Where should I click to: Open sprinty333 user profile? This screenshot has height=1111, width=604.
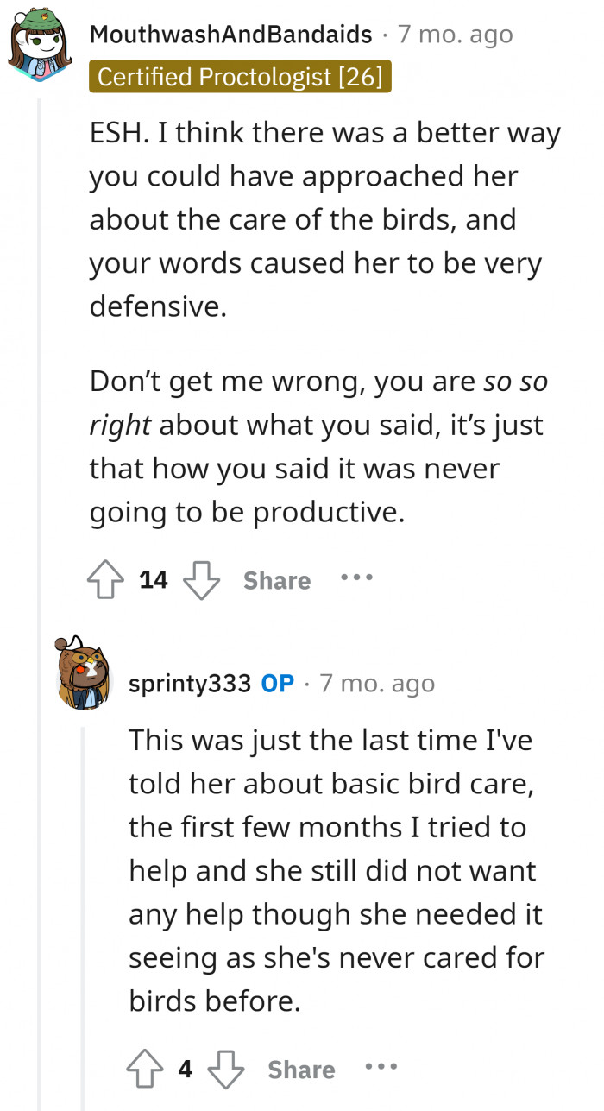point(190,684)
